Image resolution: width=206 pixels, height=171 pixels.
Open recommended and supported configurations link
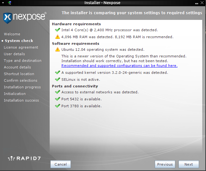[119, 66]
